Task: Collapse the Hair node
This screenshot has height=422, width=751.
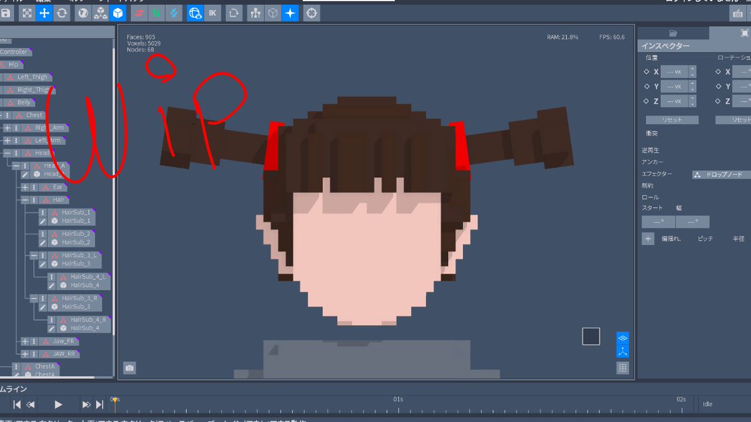Action: pos(25,200)
